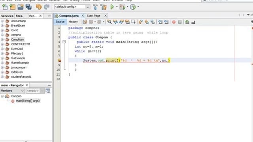Run the project with green play button
Screen dimensions: 253x142
point(112,7)
